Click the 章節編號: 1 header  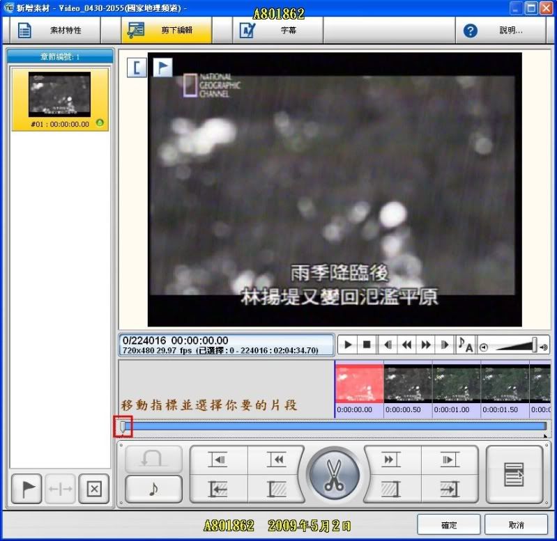(60, 56)
